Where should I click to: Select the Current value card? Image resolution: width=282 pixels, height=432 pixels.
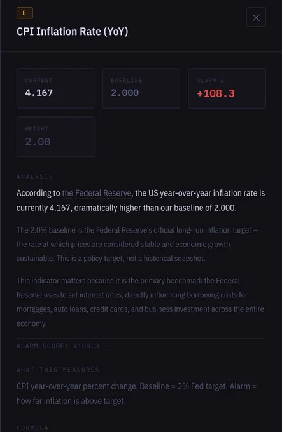55,88
